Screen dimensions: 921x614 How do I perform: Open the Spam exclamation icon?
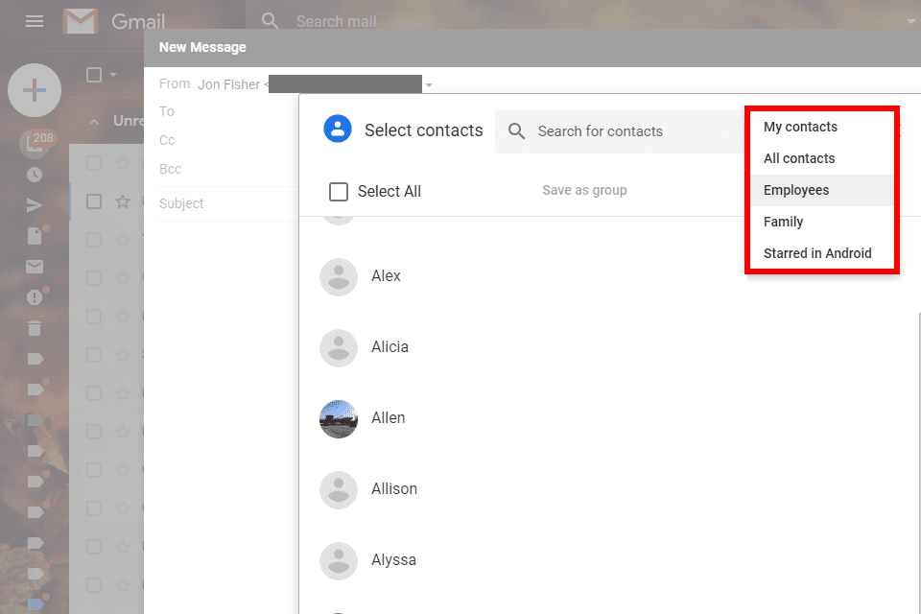pyautogui.click(x=35, y=297)
